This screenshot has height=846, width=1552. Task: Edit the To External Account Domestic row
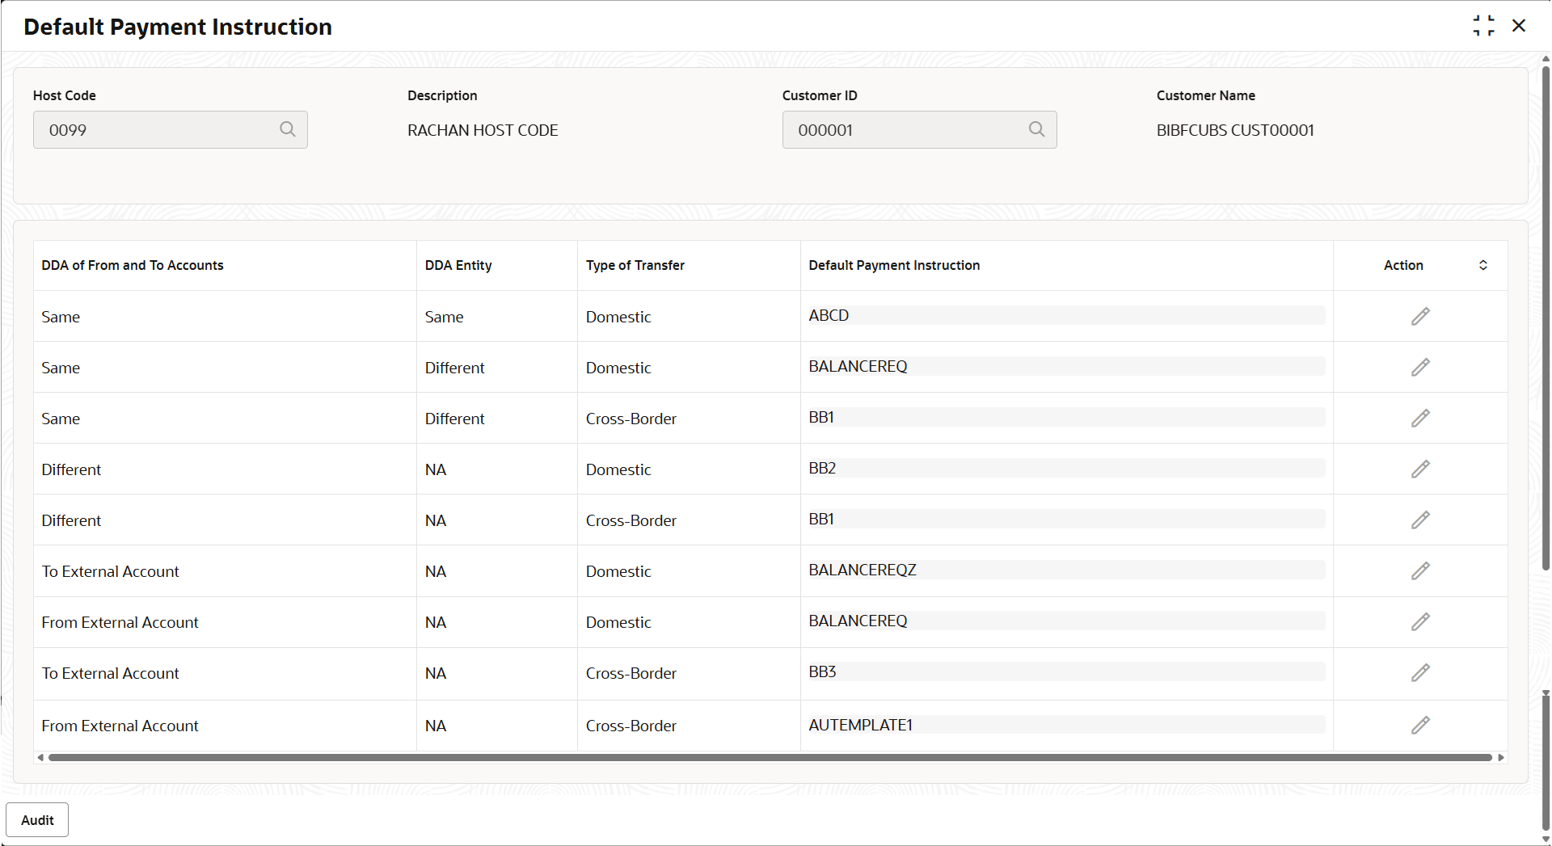click(1420, 570)
